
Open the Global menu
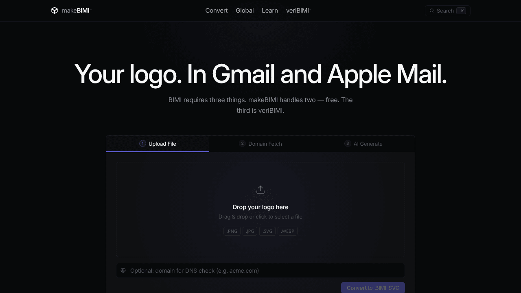[245, 11]
